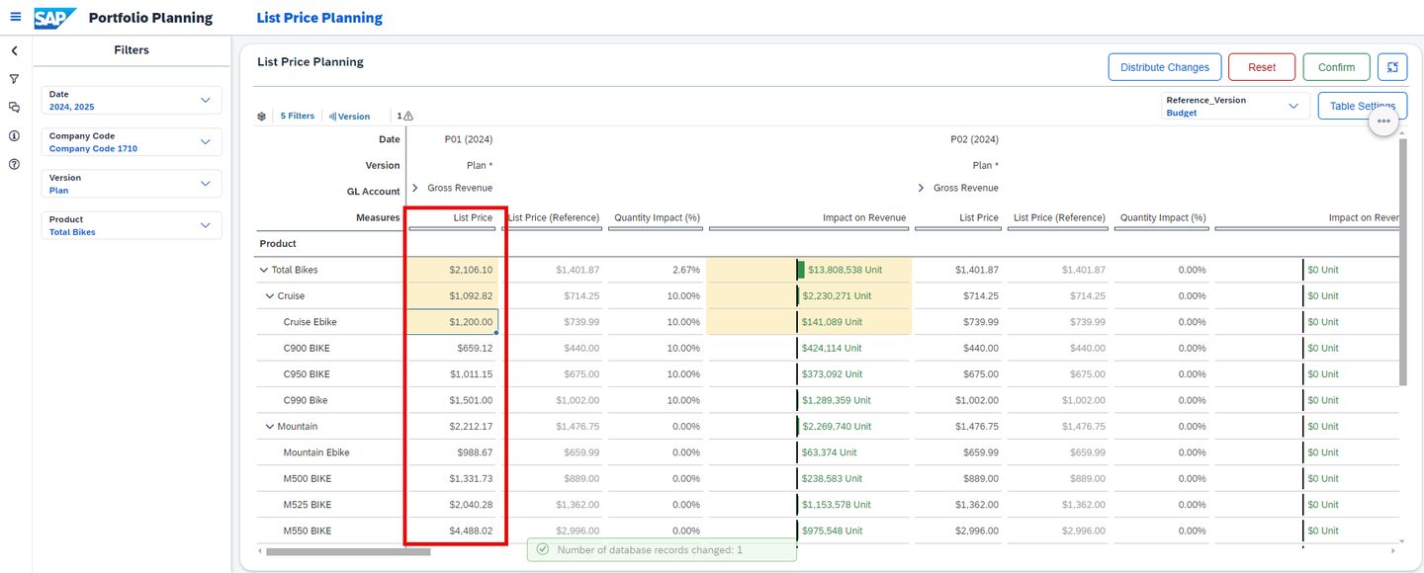Click the SAP logo
Viewport: 1424px width, 573px height.
(55, 18)
